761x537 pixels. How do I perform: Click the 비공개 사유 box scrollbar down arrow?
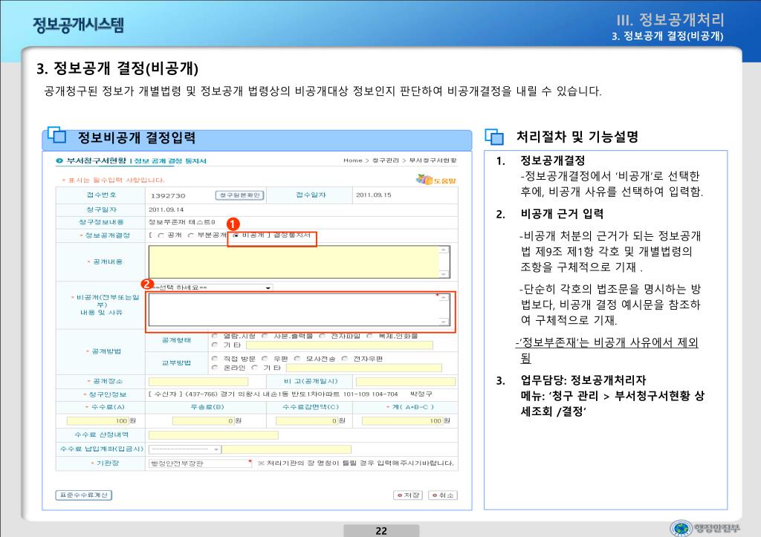(x=444, y=322)
